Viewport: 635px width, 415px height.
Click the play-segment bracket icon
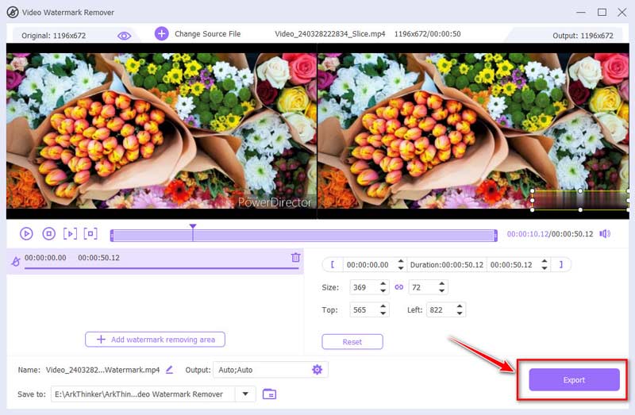point(70,233)
